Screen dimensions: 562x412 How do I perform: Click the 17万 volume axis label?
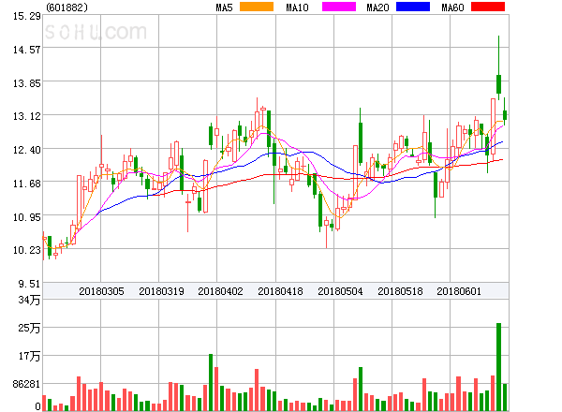[x=29, y=356]
